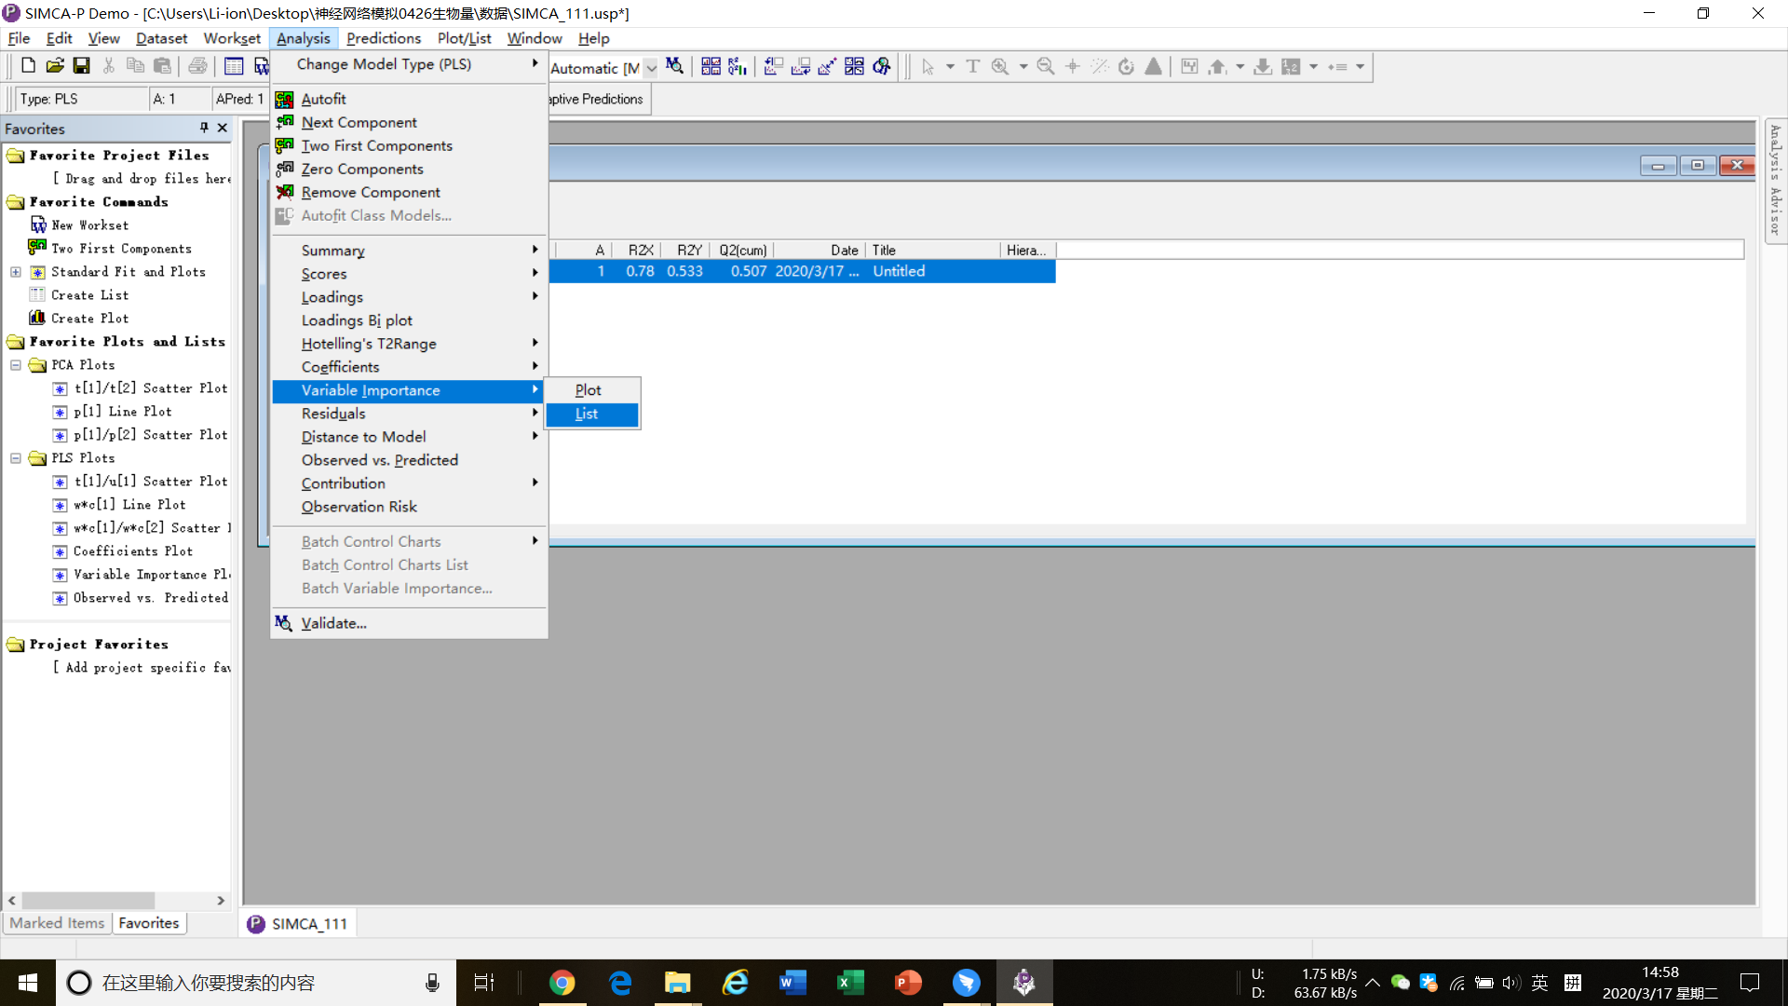Open Excel from the taskbar
The width and height of the screenshot is (1788, 1006).
[850, 983]
